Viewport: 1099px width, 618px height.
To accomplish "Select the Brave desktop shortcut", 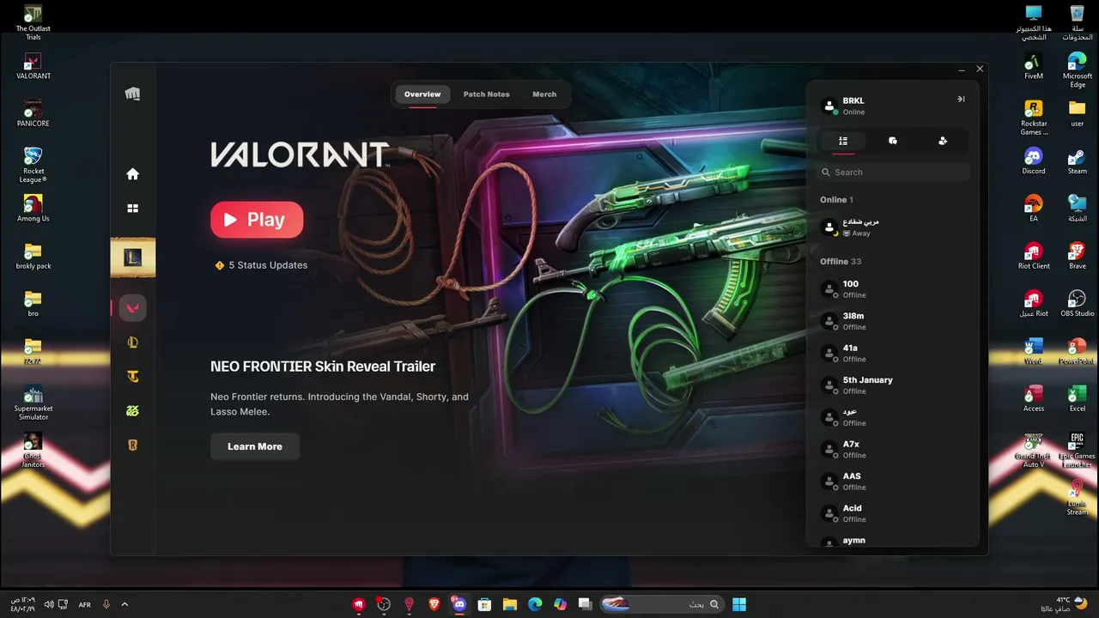I will (1078, 256).
